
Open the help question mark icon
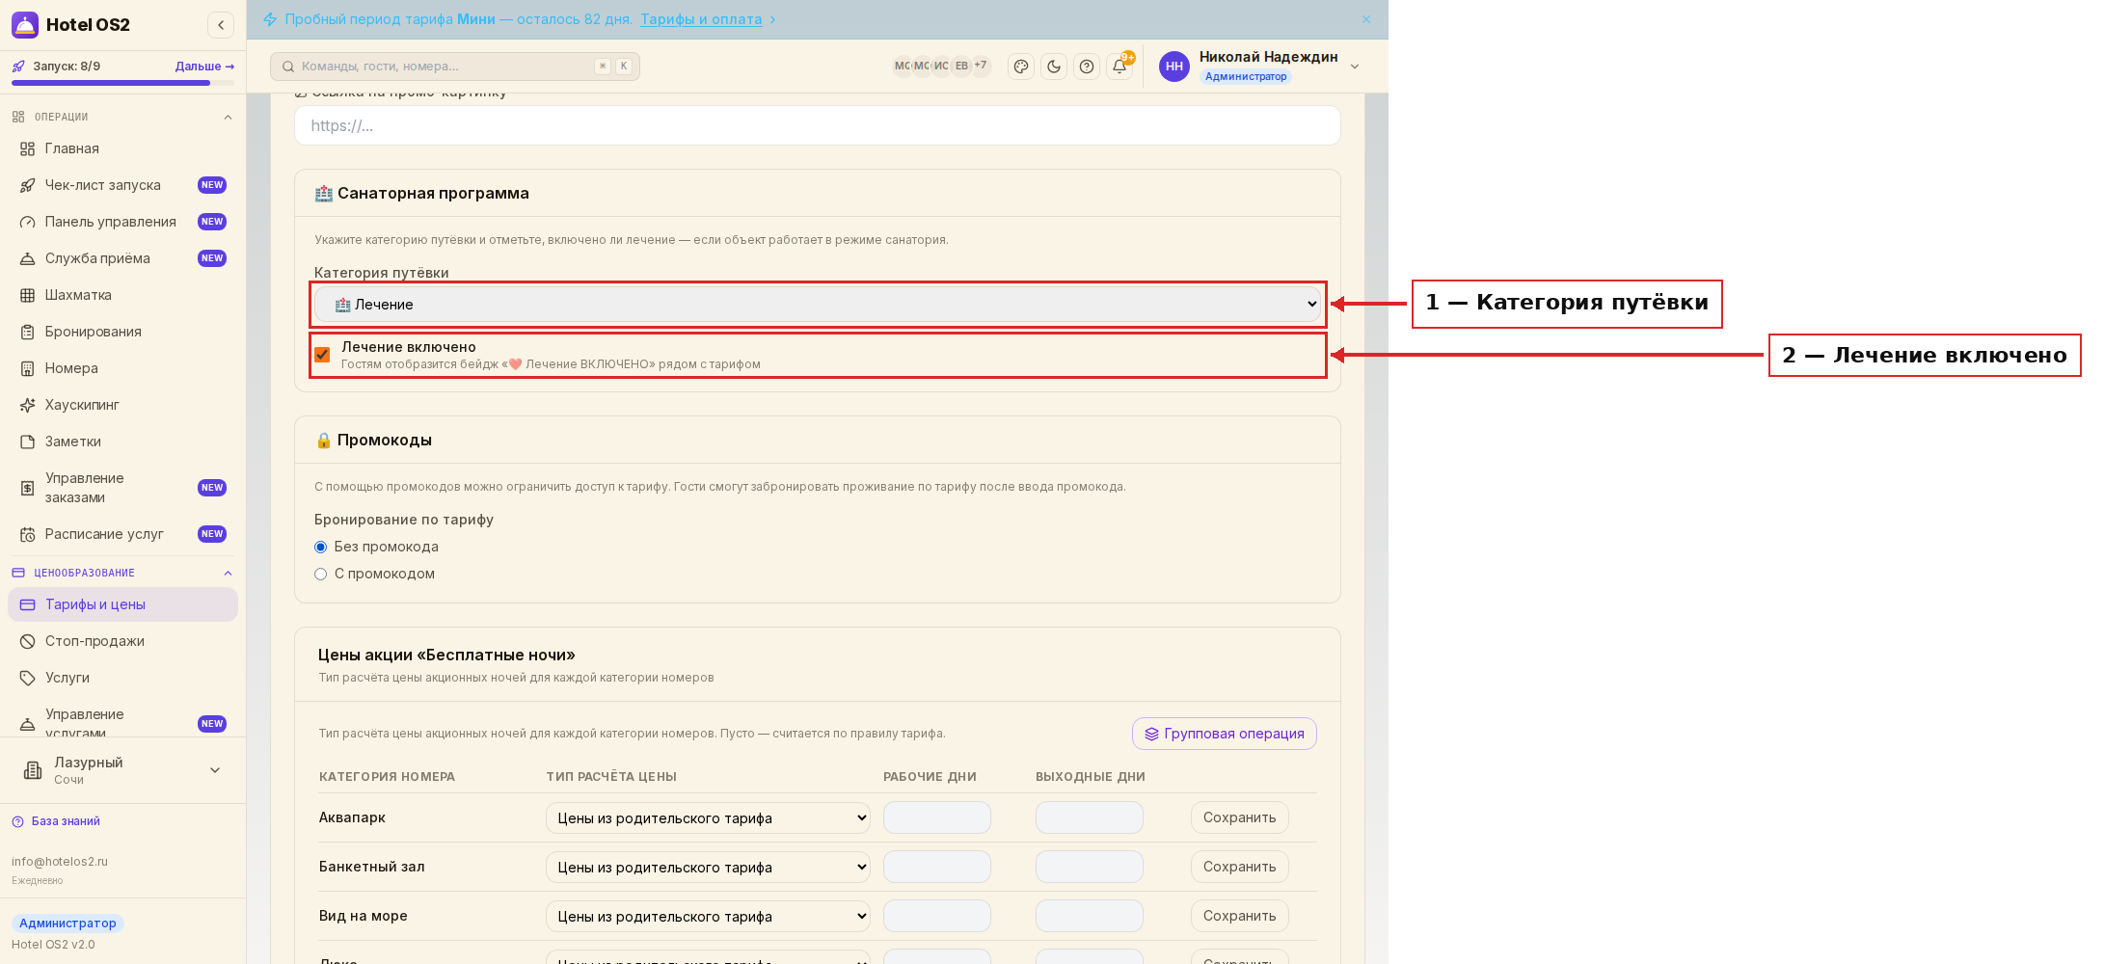[x=1087, y=67]
